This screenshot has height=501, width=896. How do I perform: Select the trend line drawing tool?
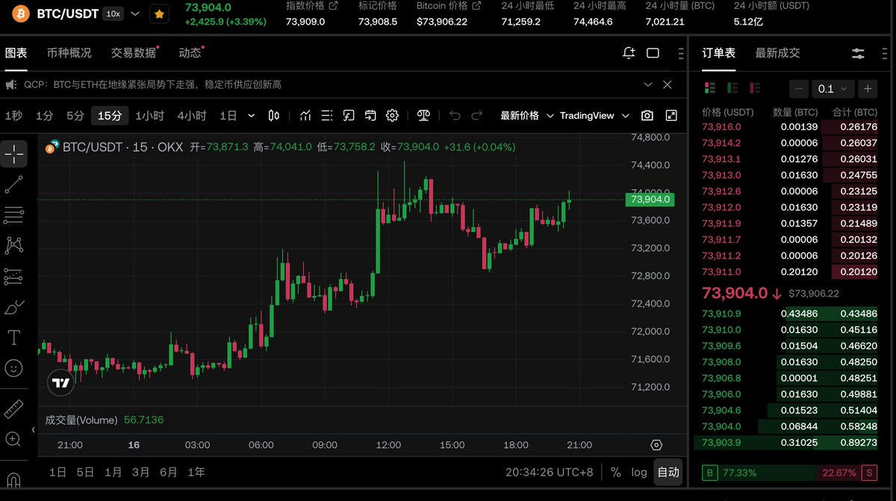click(x=13, y=184)
